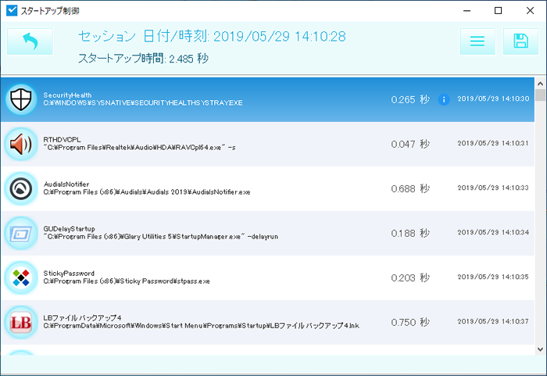Click the スタートアップ時間 2.485 秒 label
The height and width of the screenshot is (376, 547).
[x=143, y=59]
